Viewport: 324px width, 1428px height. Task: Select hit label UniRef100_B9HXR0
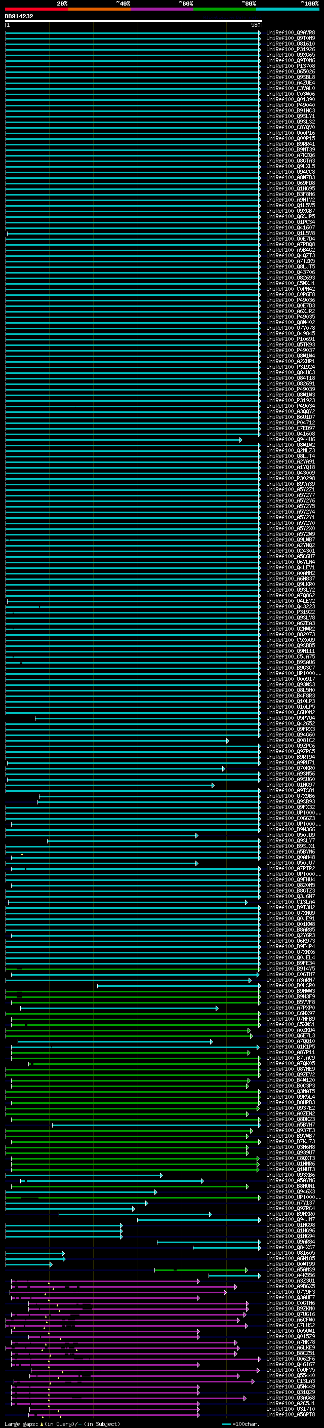point(291,1214)
